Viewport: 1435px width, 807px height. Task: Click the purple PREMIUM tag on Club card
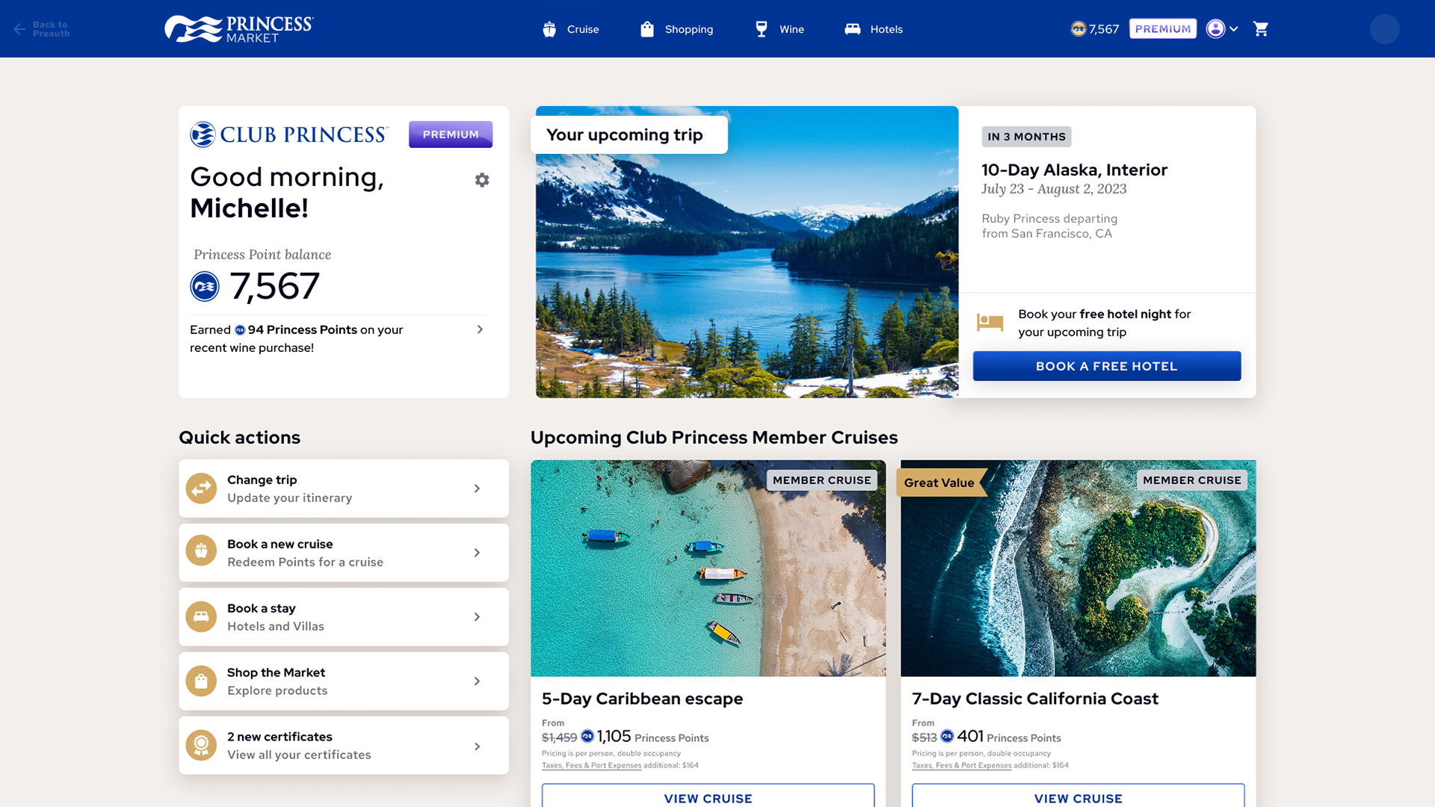tap(451, 134)
